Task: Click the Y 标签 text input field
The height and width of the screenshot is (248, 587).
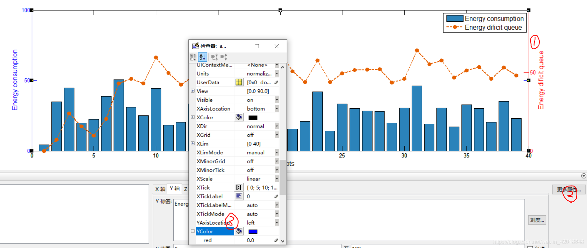Action: 349,220
